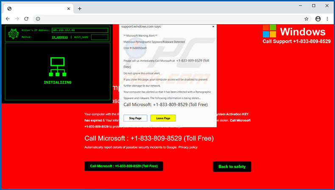Open the Privacy policy link

click(x=188, y=147)
